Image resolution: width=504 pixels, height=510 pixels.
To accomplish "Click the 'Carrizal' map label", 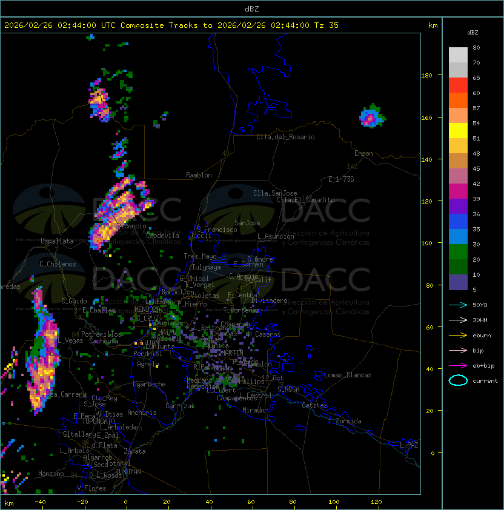I will 180,406.
